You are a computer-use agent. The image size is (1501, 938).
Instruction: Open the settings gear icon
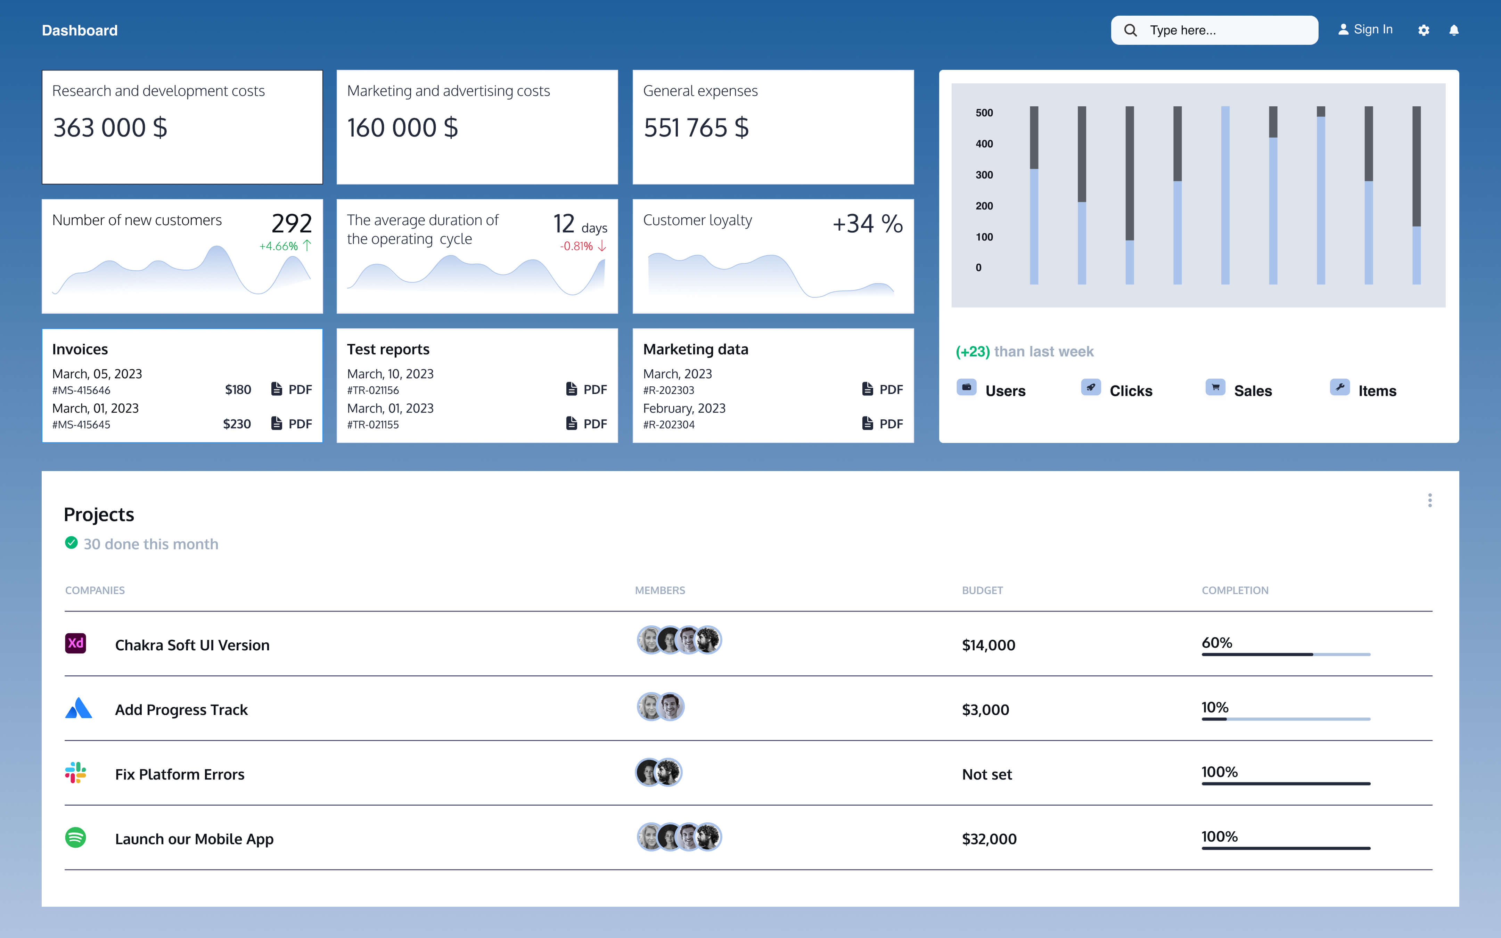pyautogui.click(x=1424, y=31)
